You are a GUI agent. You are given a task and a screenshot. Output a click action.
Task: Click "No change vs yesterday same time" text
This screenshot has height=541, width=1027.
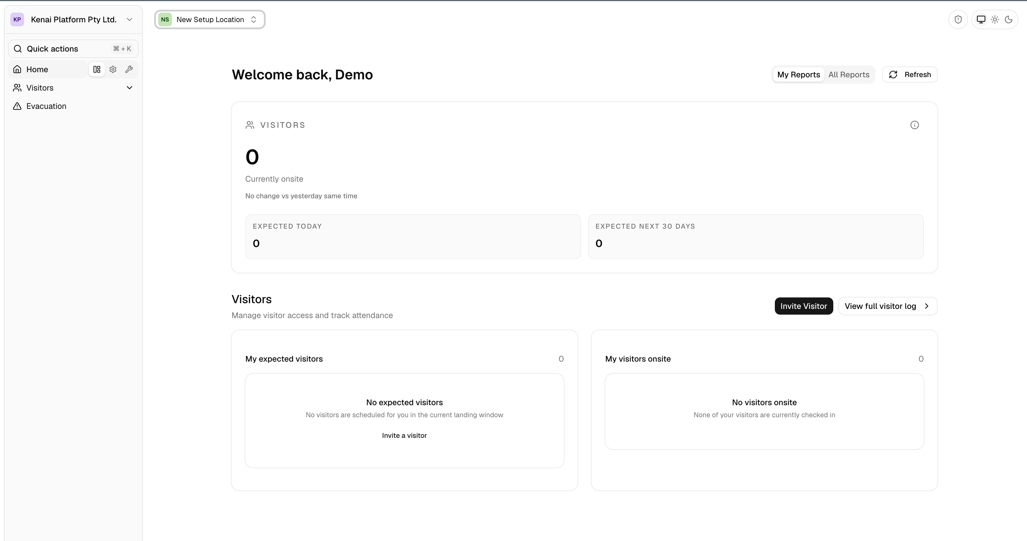click(x=301, y=196)
